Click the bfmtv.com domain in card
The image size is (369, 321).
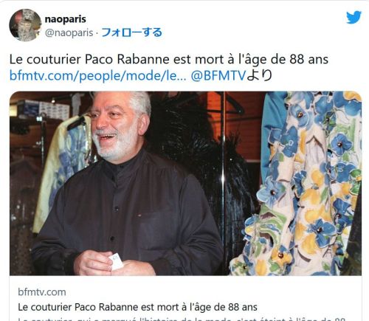pos(42,292)
